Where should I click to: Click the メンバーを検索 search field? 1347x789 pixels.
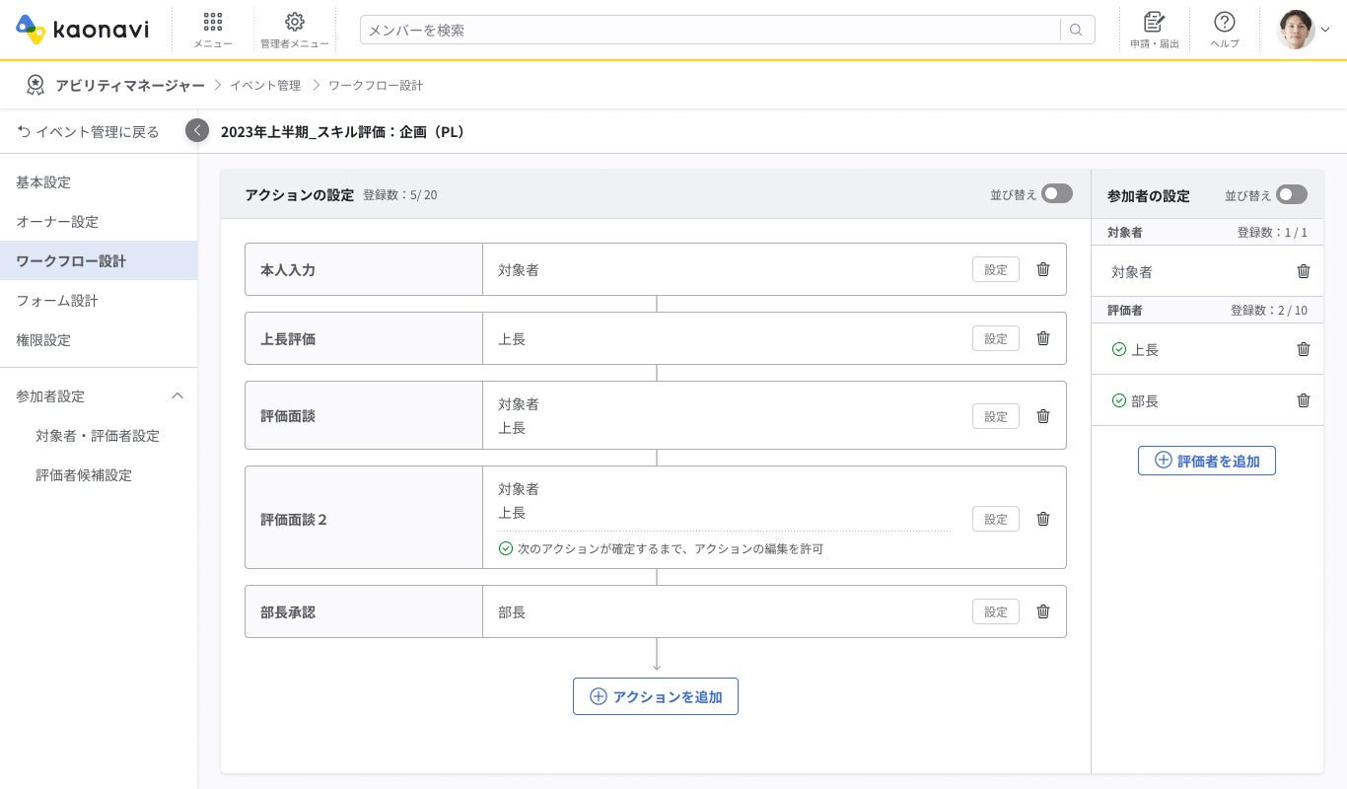point(710,30)
